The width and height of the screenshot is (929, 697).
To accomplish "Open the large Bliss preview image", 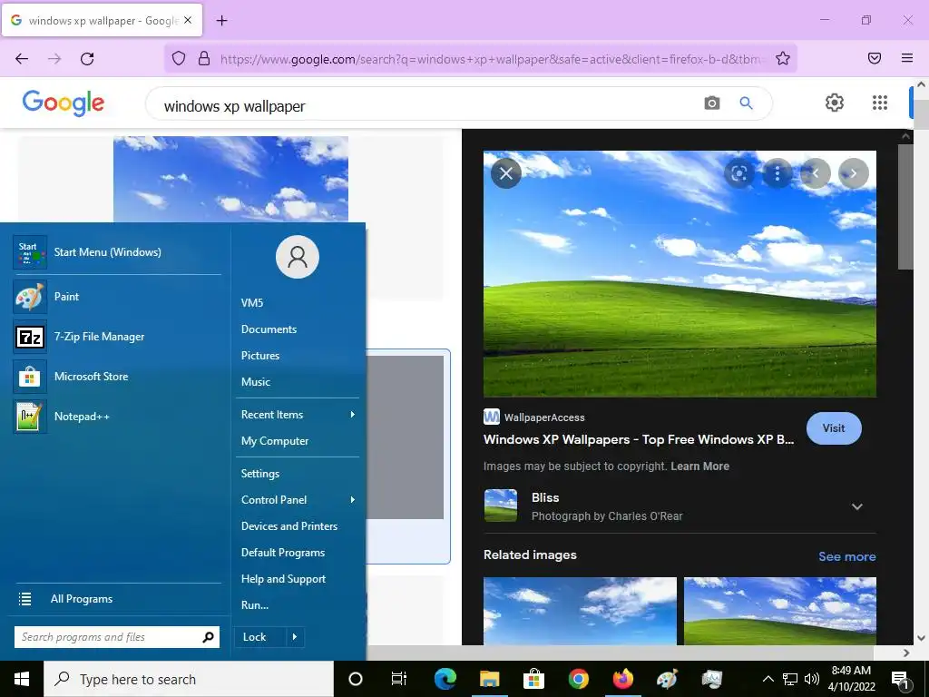I will (680, 274).
